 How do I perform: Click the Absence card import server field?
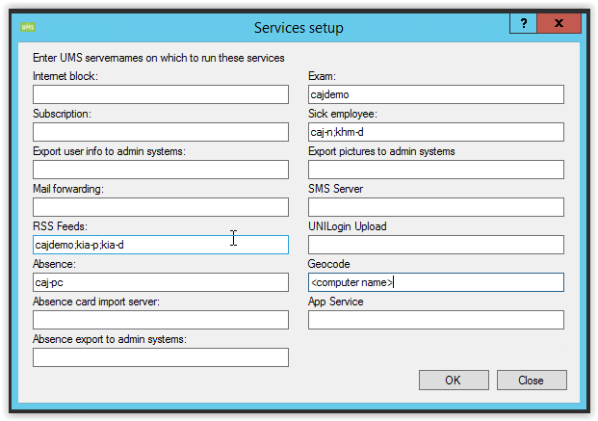coord(161,320)
